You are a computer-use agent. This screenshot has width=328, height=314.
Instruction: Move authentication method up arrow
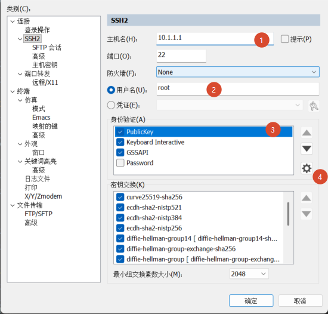click(x=307, y=133)
